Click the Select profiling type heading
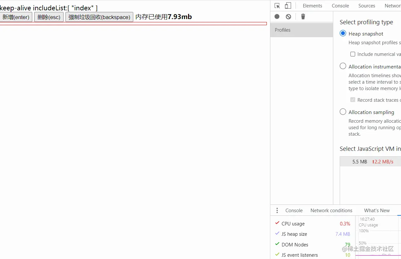The image size is (401, 259). (366, 22)
